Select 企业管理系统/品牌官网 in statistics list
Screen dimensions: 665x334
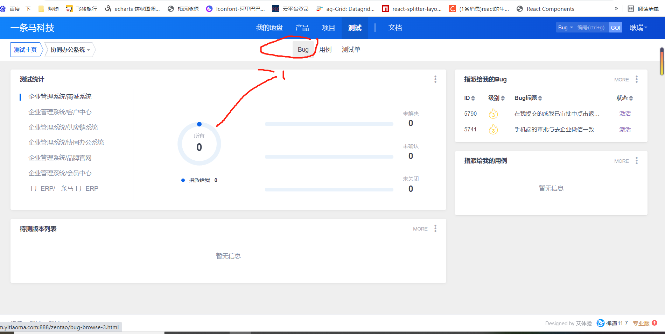pos(60,158)
